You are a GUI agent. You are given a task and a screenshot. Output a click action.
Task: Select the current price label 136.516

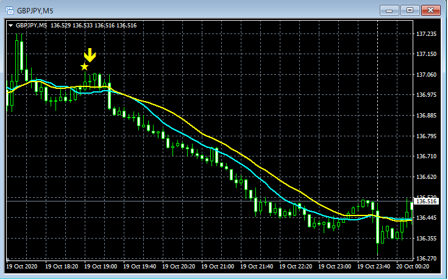tap(426, 201)
